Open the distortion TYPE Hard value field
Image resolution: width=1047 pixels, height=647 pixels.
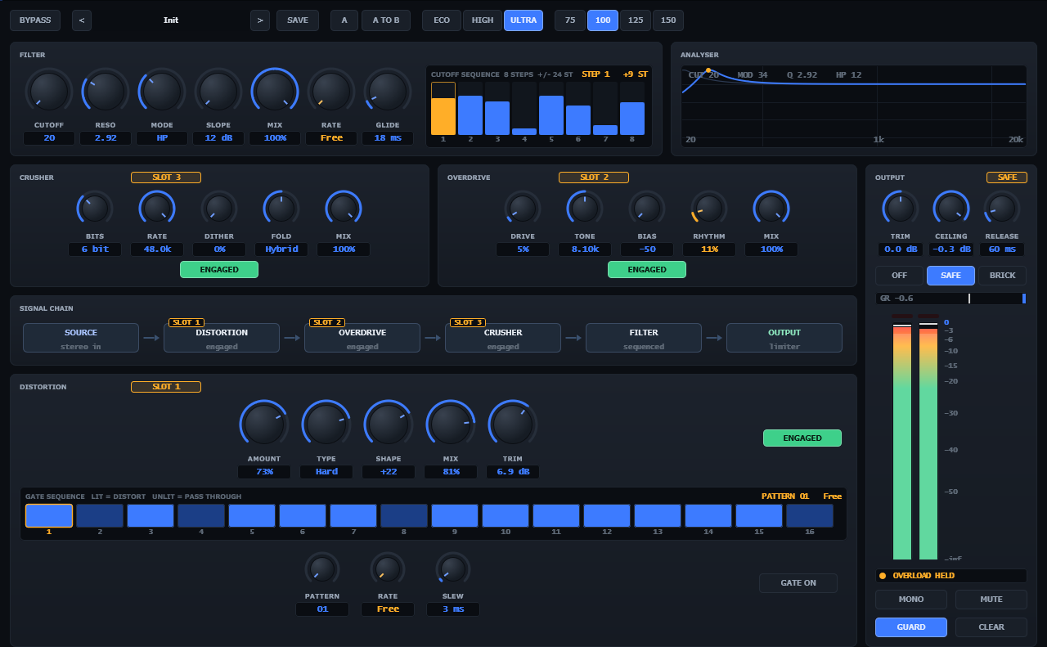[x=326, y=472]
